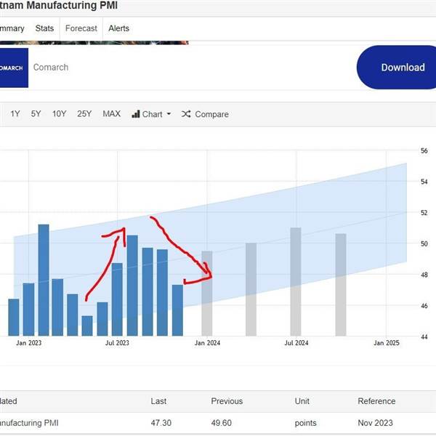Open the Manufacturing PMI row link
Screen dimensions: 436x436
click(29, 423)
